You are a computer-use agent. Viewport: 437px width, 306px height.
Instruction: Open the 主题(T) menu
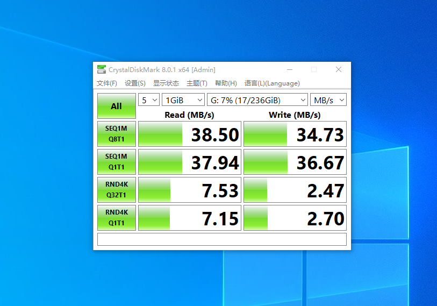coord(197,83)
